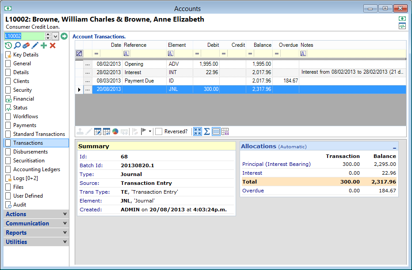Click the Notes column filter condition icon
Viewport: 412px width, 270px height.
pyautogui.click(x=303, y=53)
